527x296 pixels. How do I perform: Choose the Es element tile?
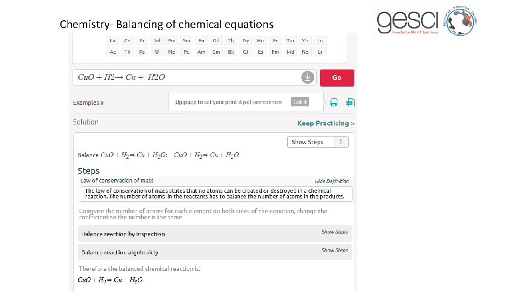click(260, 52)
